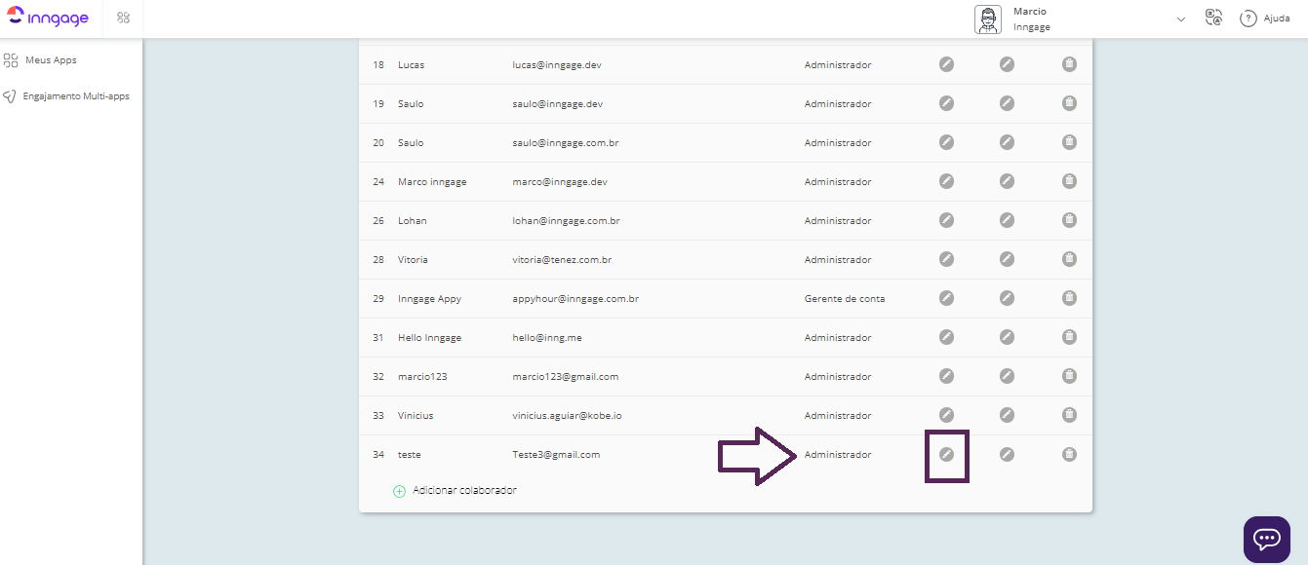Open the live chat bubble widget
The width and height of the screenshot is (1308, 565).
tap(1266, 539)
